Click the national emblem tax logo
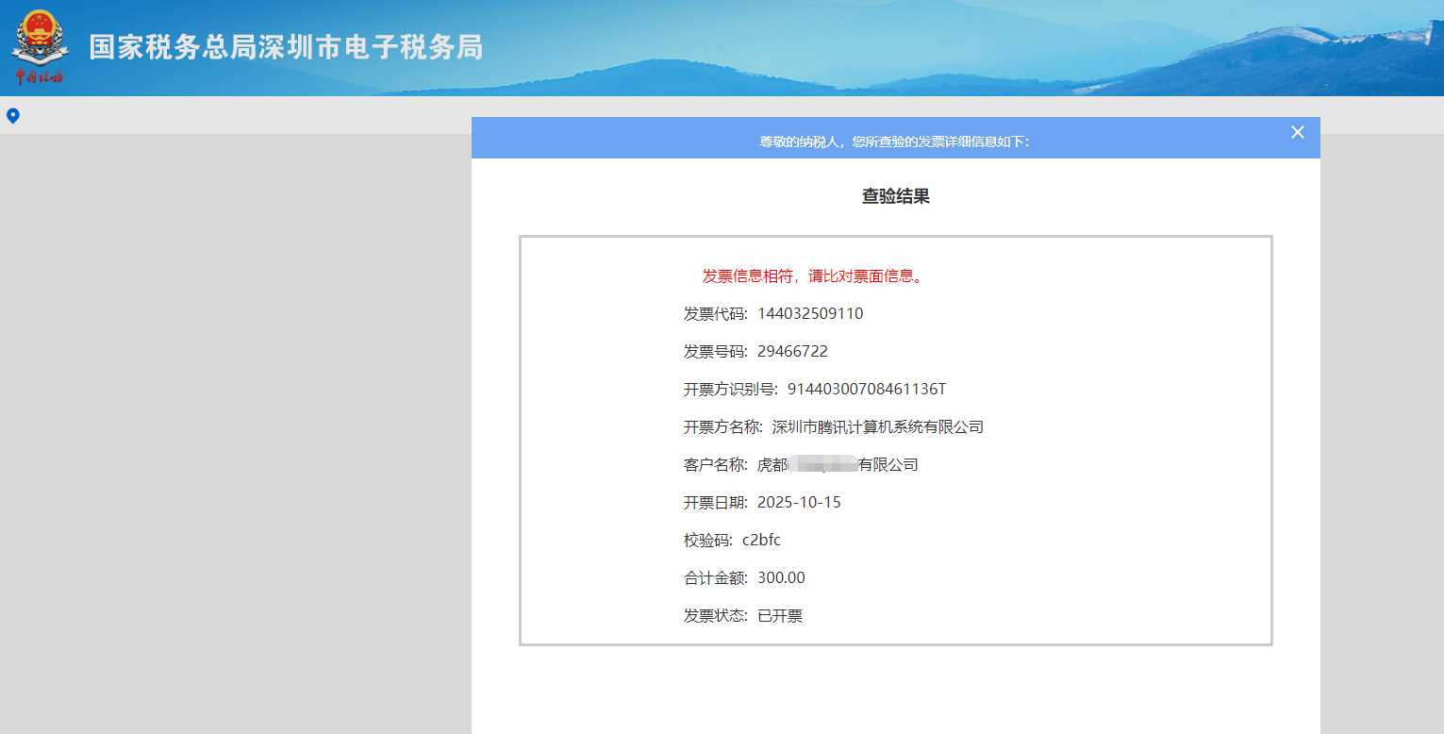This screenshot has height=734, width=1444. (40, 47)
